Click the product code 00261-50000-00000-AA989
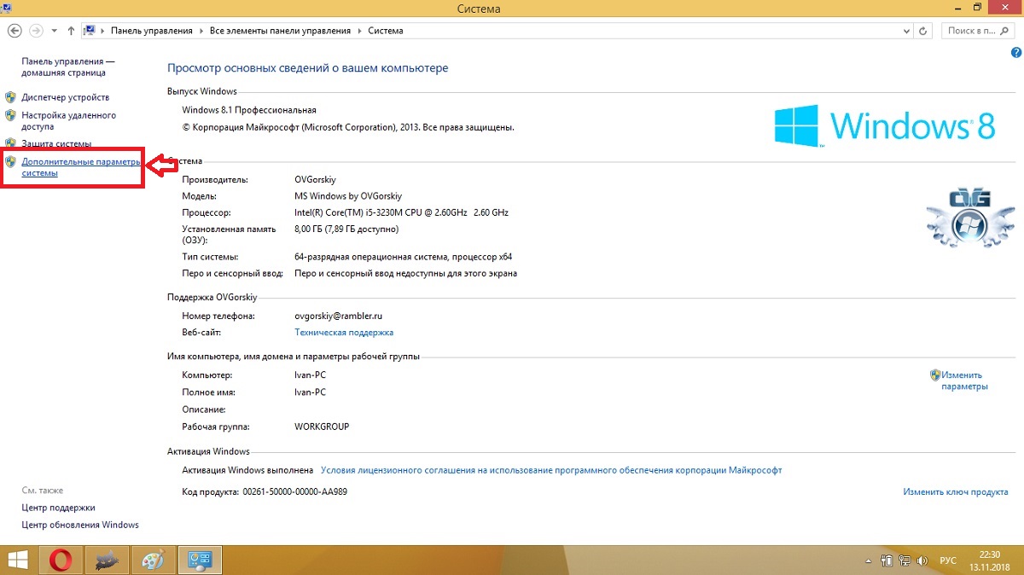This screenshot has width=1024, height=575. click(x=295, y=492)
